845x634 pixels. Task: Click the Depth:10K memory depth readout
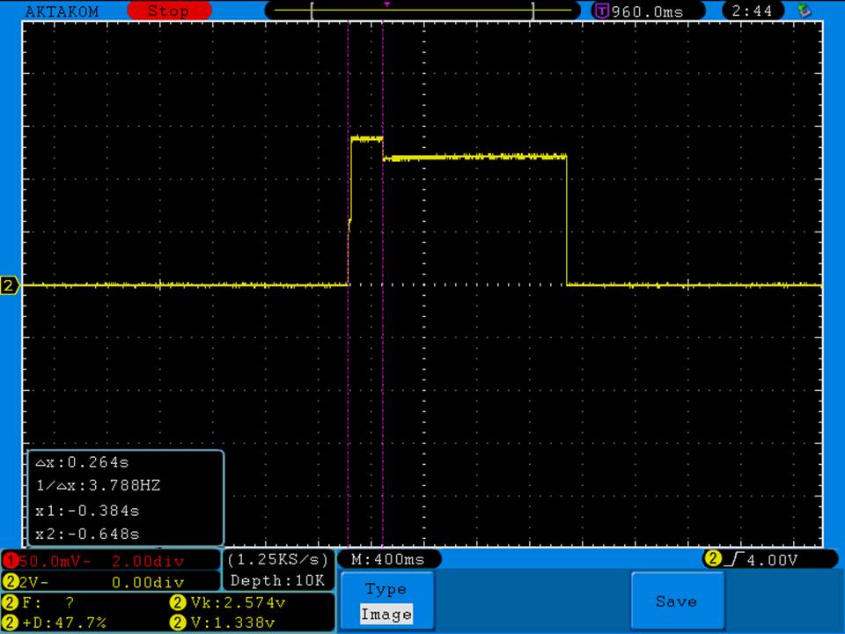277,581
